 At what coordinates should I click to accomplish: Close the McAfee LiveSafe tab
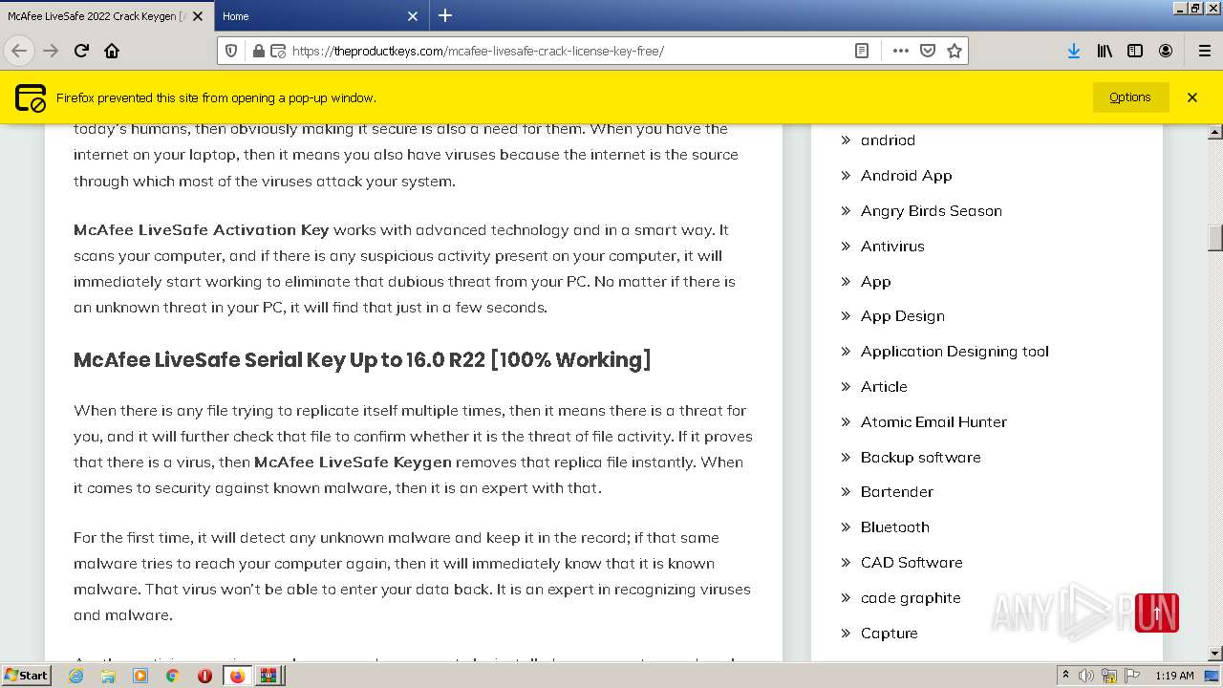198,16
